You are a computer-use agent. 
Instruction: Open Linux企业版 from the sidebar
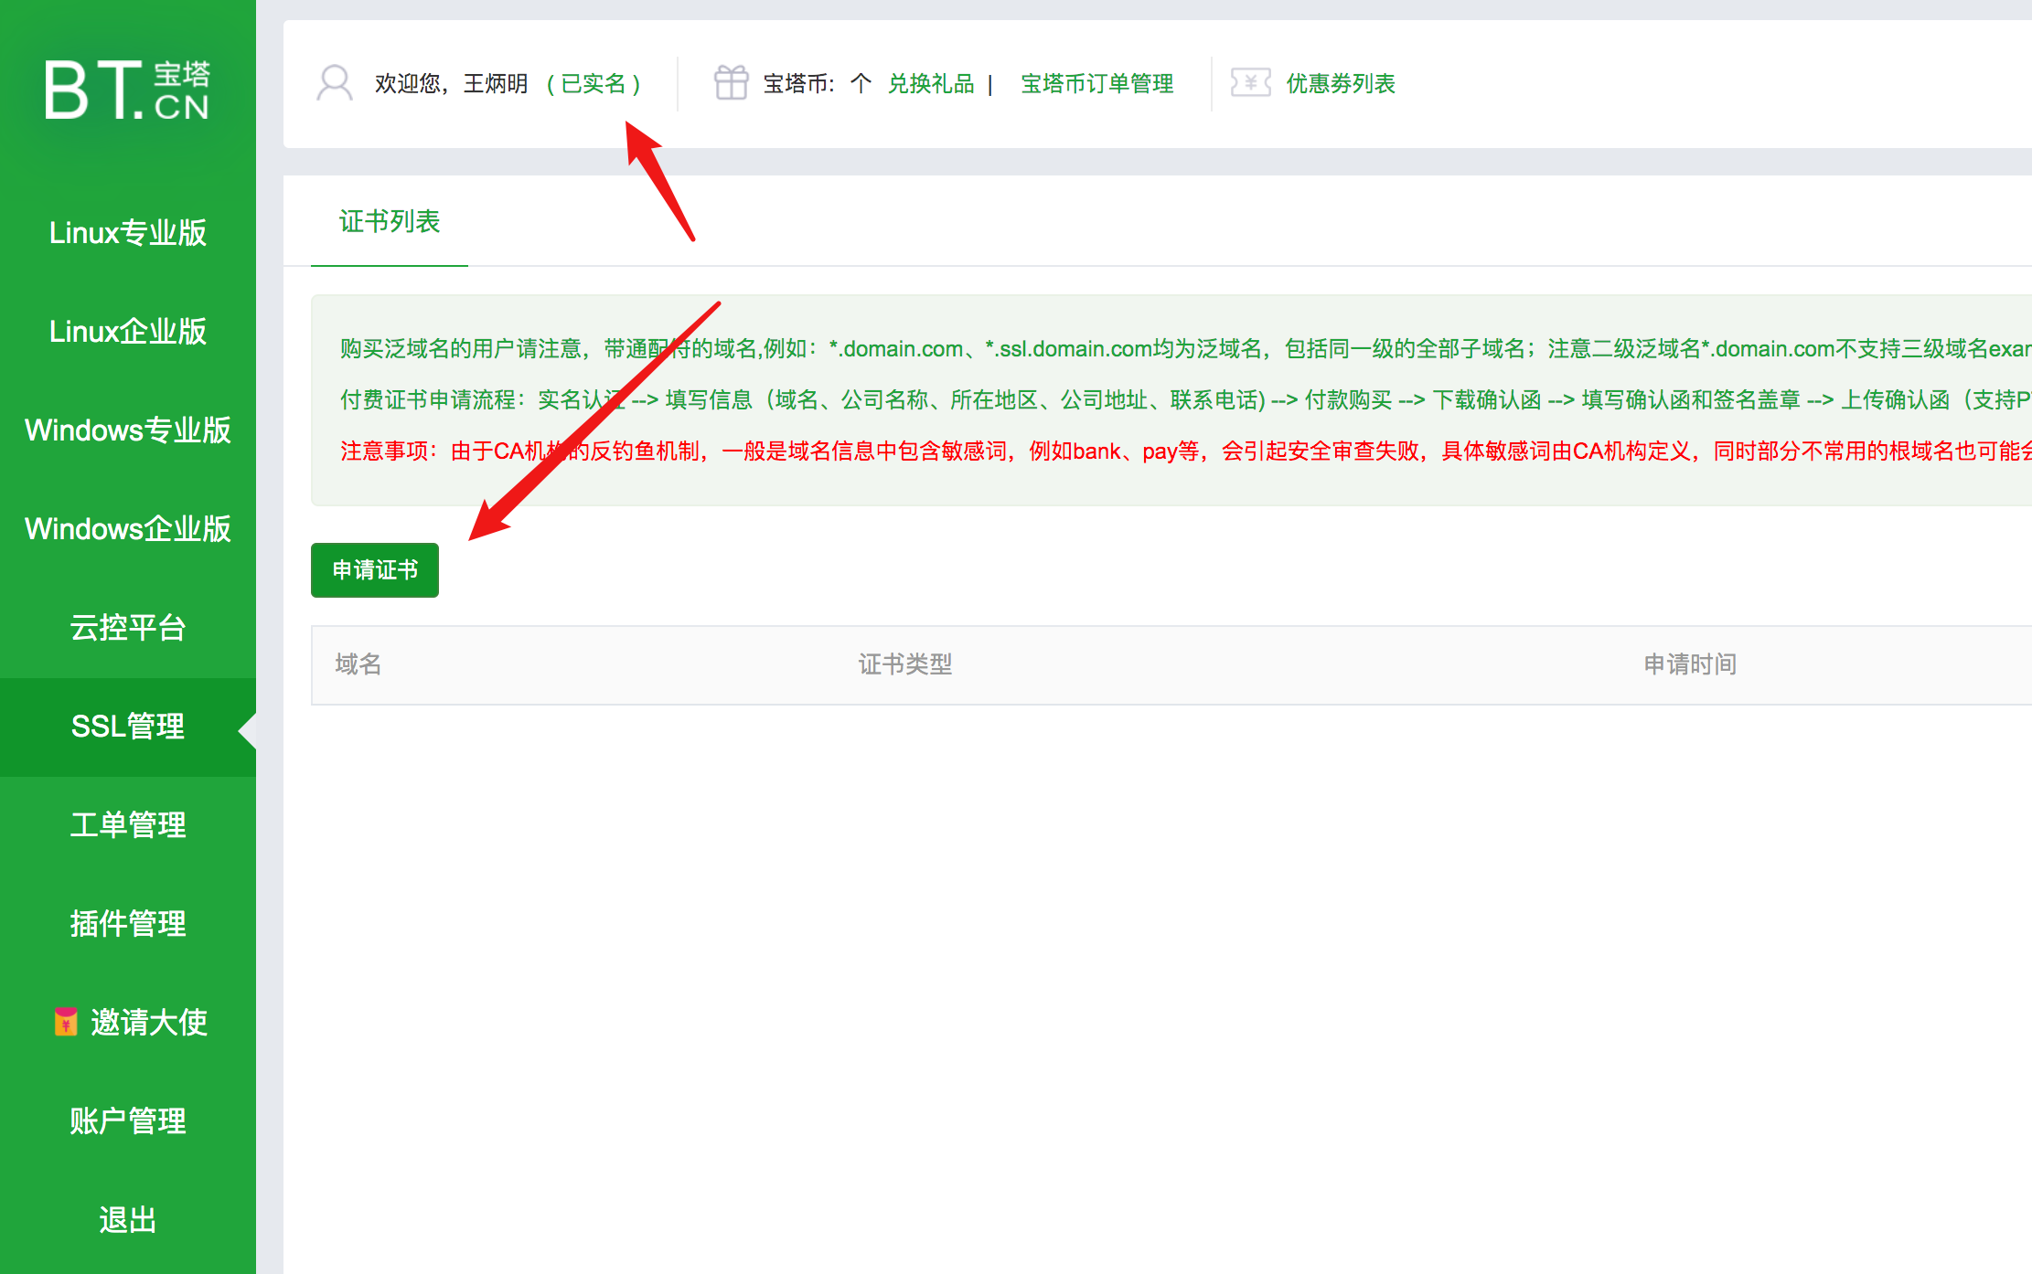[127, 331]
